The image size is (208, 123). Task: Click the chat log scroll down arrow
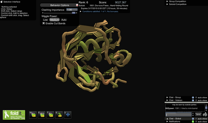pos(206,110)
